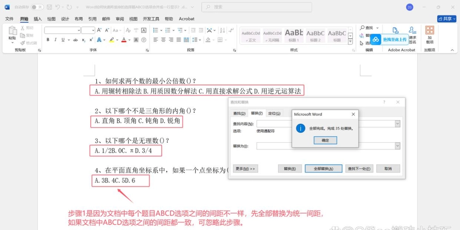
Task: Expand the styles gallery more arrow
Action: tap(350, 42)
